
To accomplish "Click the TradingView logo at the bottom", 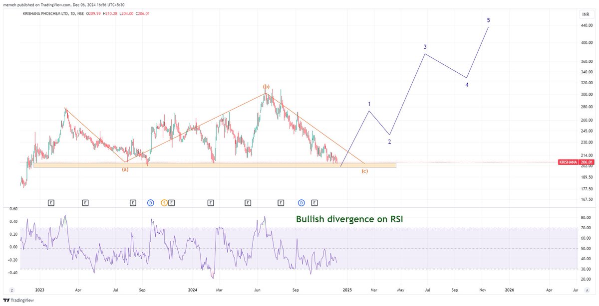I will (x=17, y=301).
